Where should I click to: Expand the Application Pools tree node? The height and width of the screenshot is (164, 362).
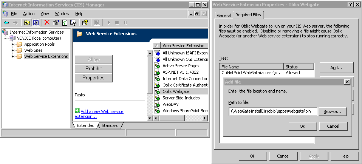13,44
